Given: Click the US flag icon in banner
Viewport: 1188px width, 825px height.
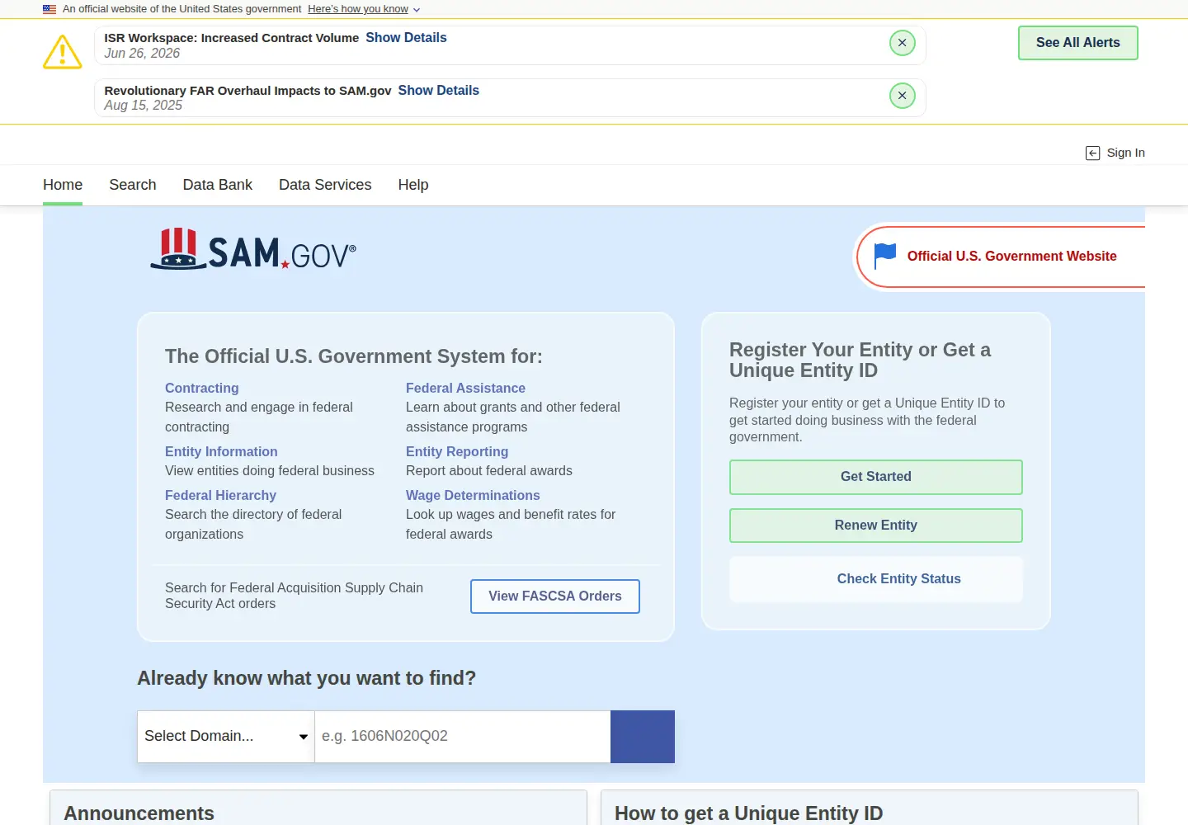Looking at the screenshot, I should click(x=49, y=9).
